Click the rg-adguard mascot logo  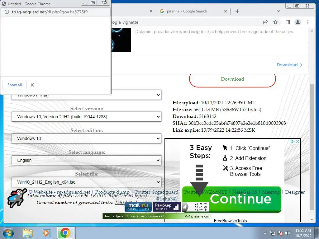point(17,198)
